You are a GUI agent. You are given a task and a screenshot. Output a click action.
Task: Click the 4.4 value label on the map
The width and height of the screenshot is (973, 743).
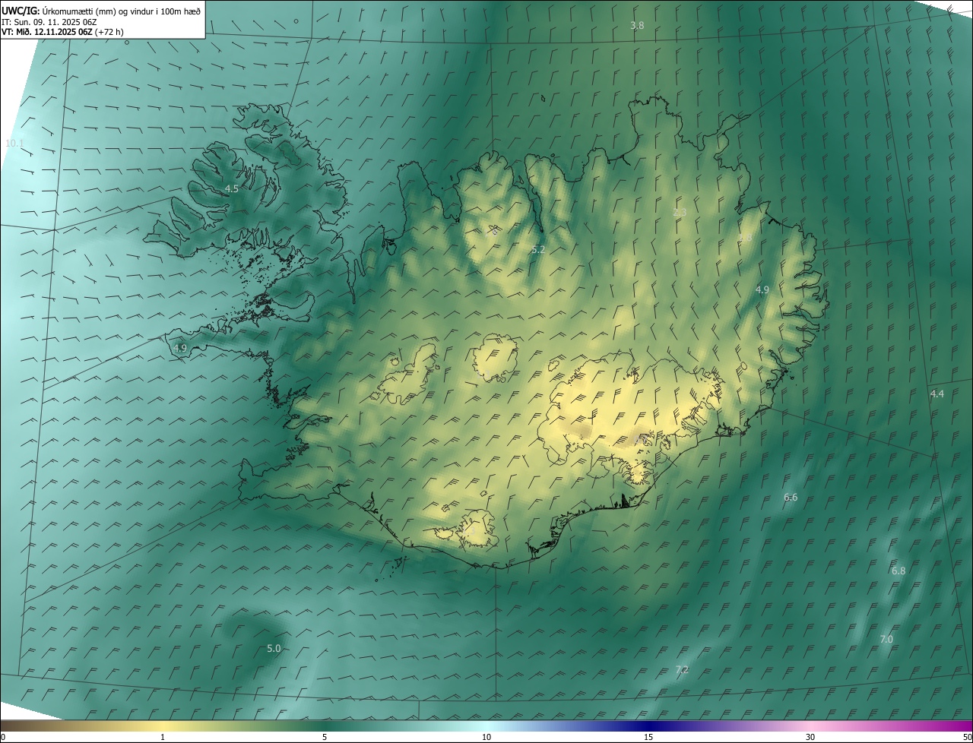[937, 394]
